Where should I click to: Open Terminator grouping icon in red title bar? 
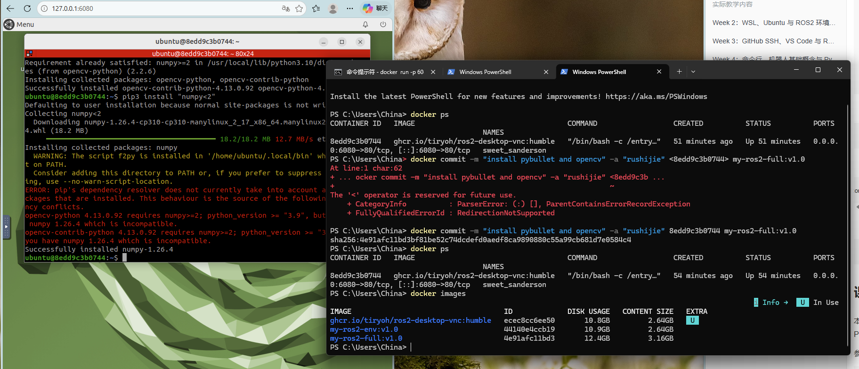[x=29, y=54]
